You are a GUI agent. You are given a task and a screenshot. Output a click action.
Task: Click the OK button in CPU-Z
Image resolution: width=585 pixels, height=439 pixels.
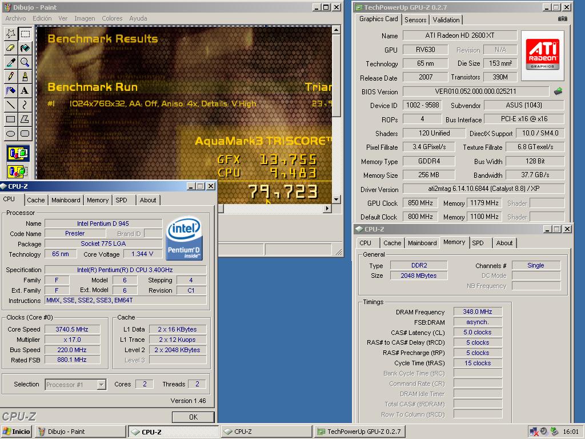(x=193, y=417)
